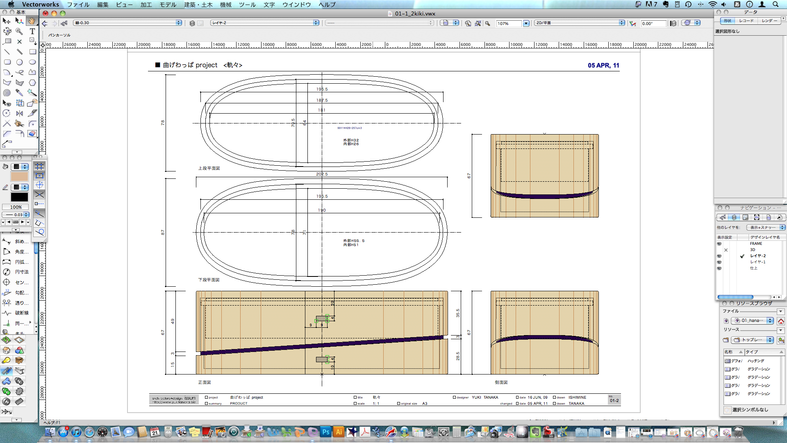Viewport: 787px width, 443px height.
Task: Toggle visibility eye of レイヤ-1 layer
Action: tap(719, 262)
